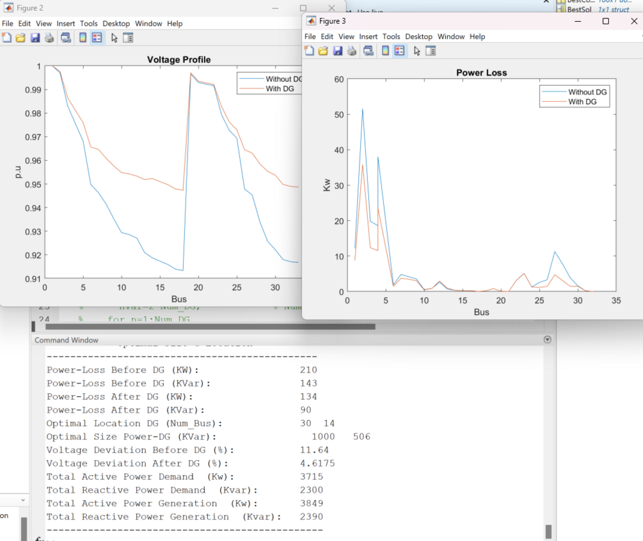The width and height of the screenshot is (643, 541).
Task: Open Tools menu in Figure 3
Action: pyautogui.click(x=391, y=36)
